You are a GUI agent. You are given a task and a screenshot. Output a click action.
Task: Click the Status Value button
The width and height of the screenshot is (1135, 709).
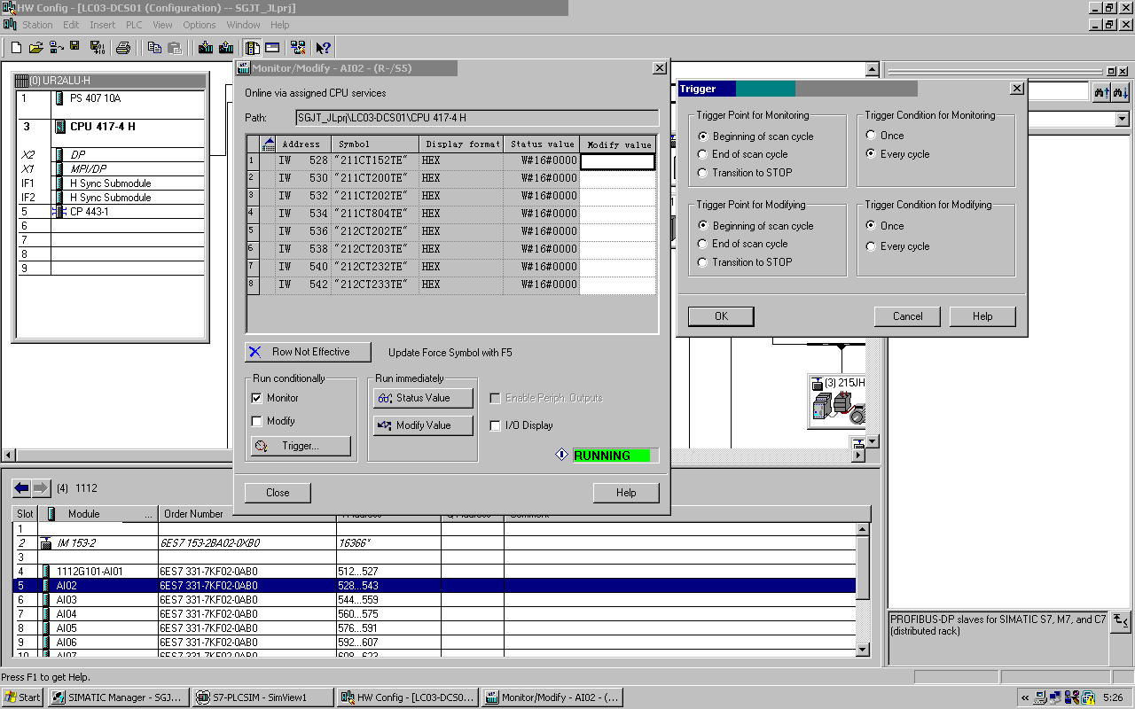(x=425, y=398)
